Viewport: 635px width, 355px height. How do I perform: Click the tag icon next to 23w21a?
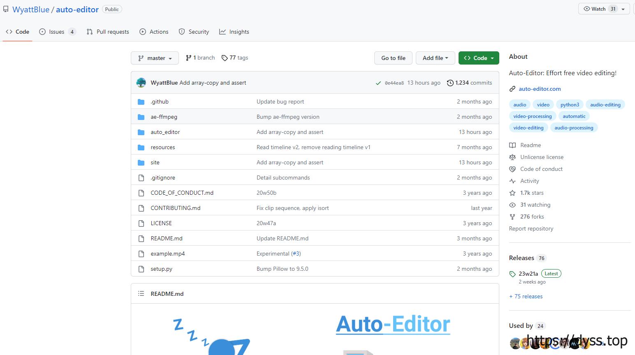(x=512, y=274)
